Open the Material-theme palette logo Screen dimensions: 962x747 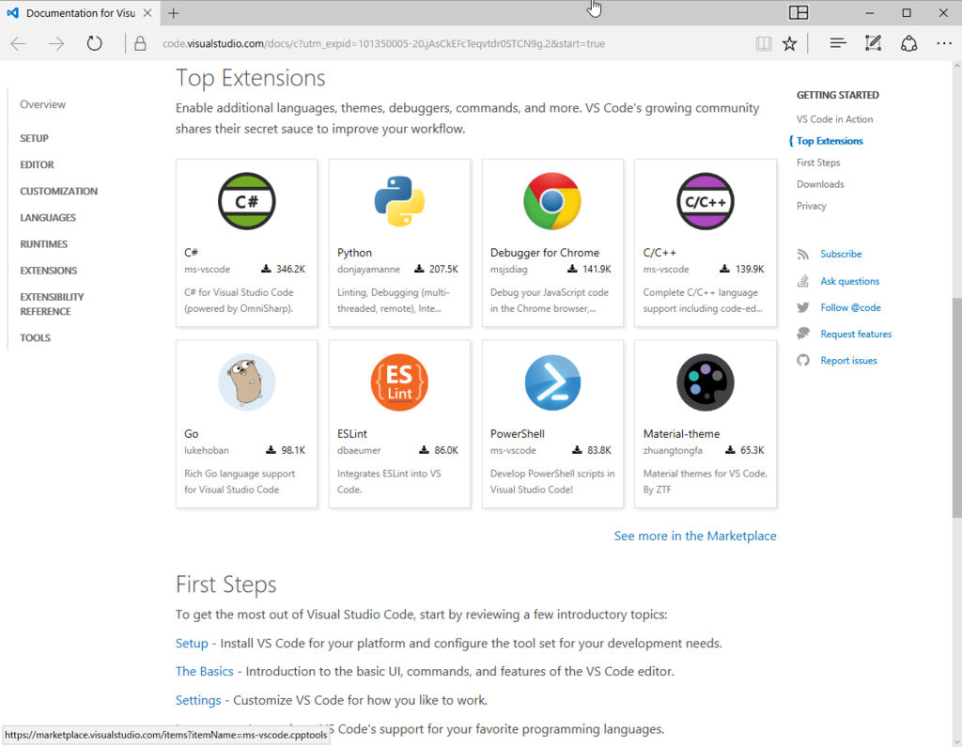(x=706, y=382)
